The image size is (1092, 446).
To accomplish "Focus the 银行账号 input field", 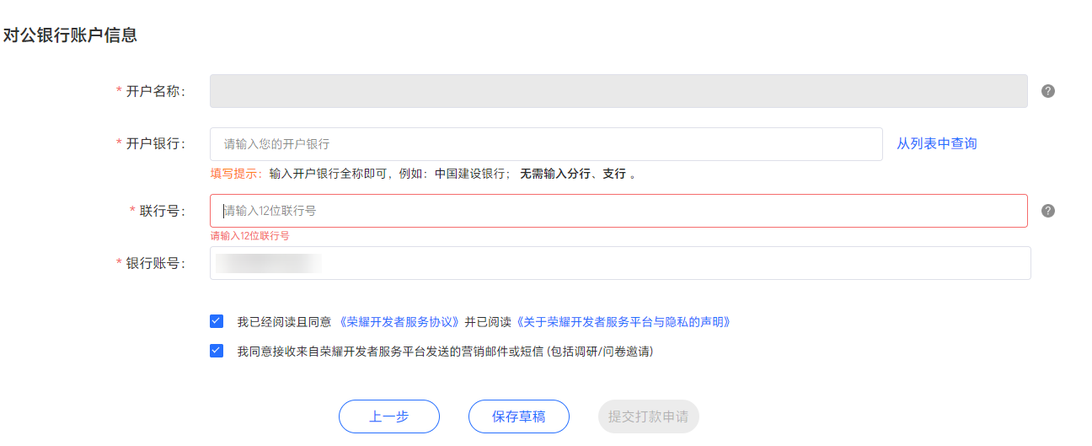I will (620, 263).
